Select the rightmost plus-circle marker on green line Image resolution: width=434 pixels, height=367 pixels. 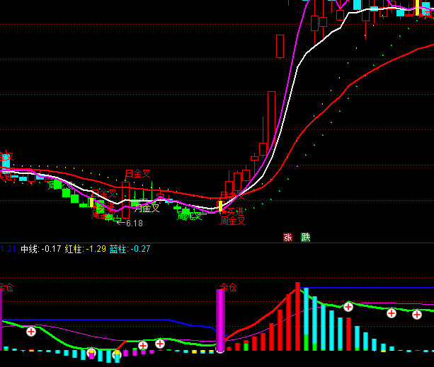417,315
